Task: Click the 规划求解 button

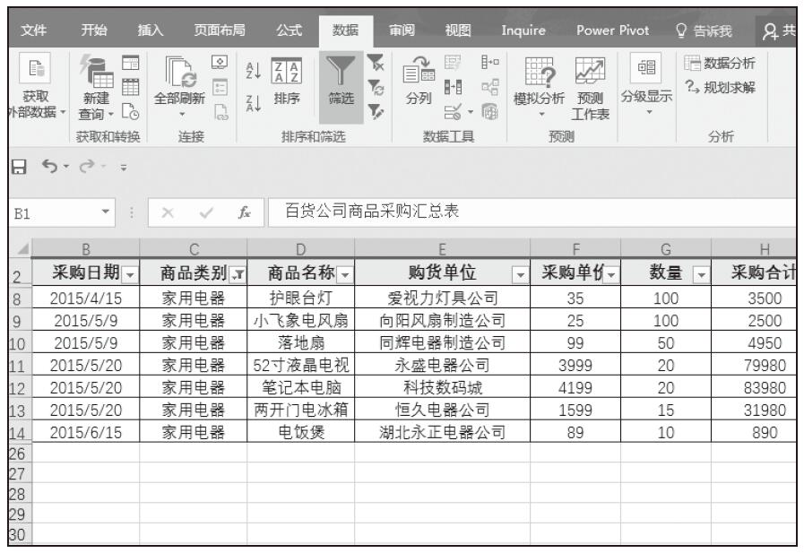Action: 725,85
